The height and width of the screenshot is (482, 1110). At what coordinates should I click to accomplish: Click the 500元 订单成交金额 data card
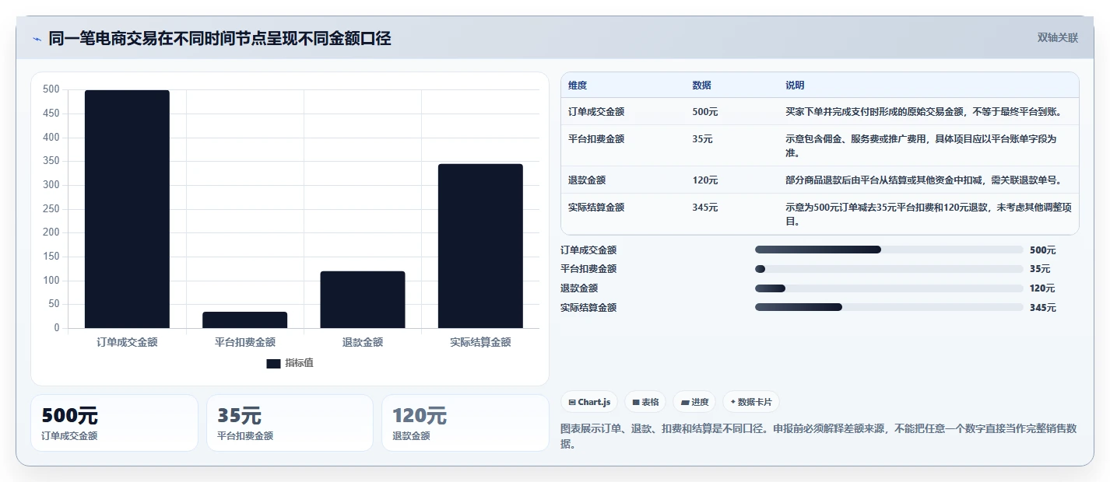(x=114, y=423)
